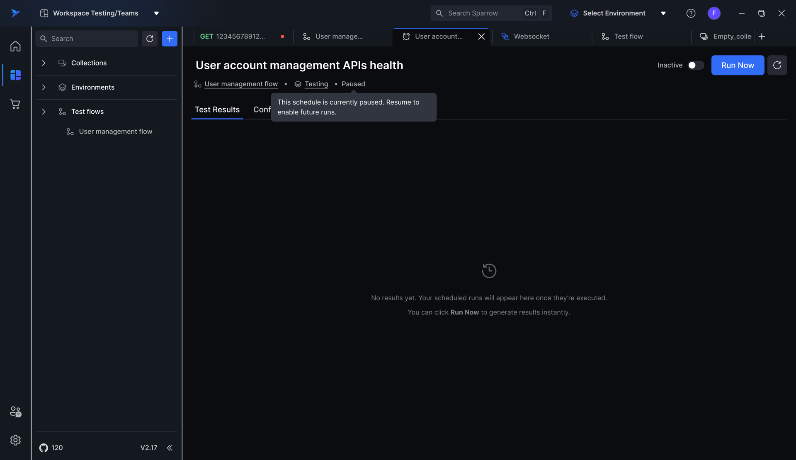Select the Test Results tab
This screenshot has height=460, width=796.
[217, 110]
